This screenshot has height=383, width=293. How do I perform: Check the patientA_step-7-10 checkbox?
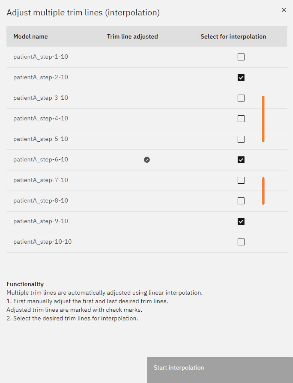pos(241,181)
